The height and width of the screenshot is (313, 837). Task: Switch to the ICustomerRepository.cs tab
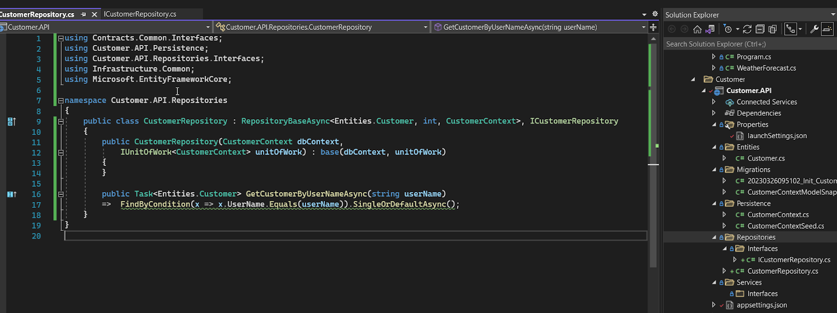[x=140, y=14]
